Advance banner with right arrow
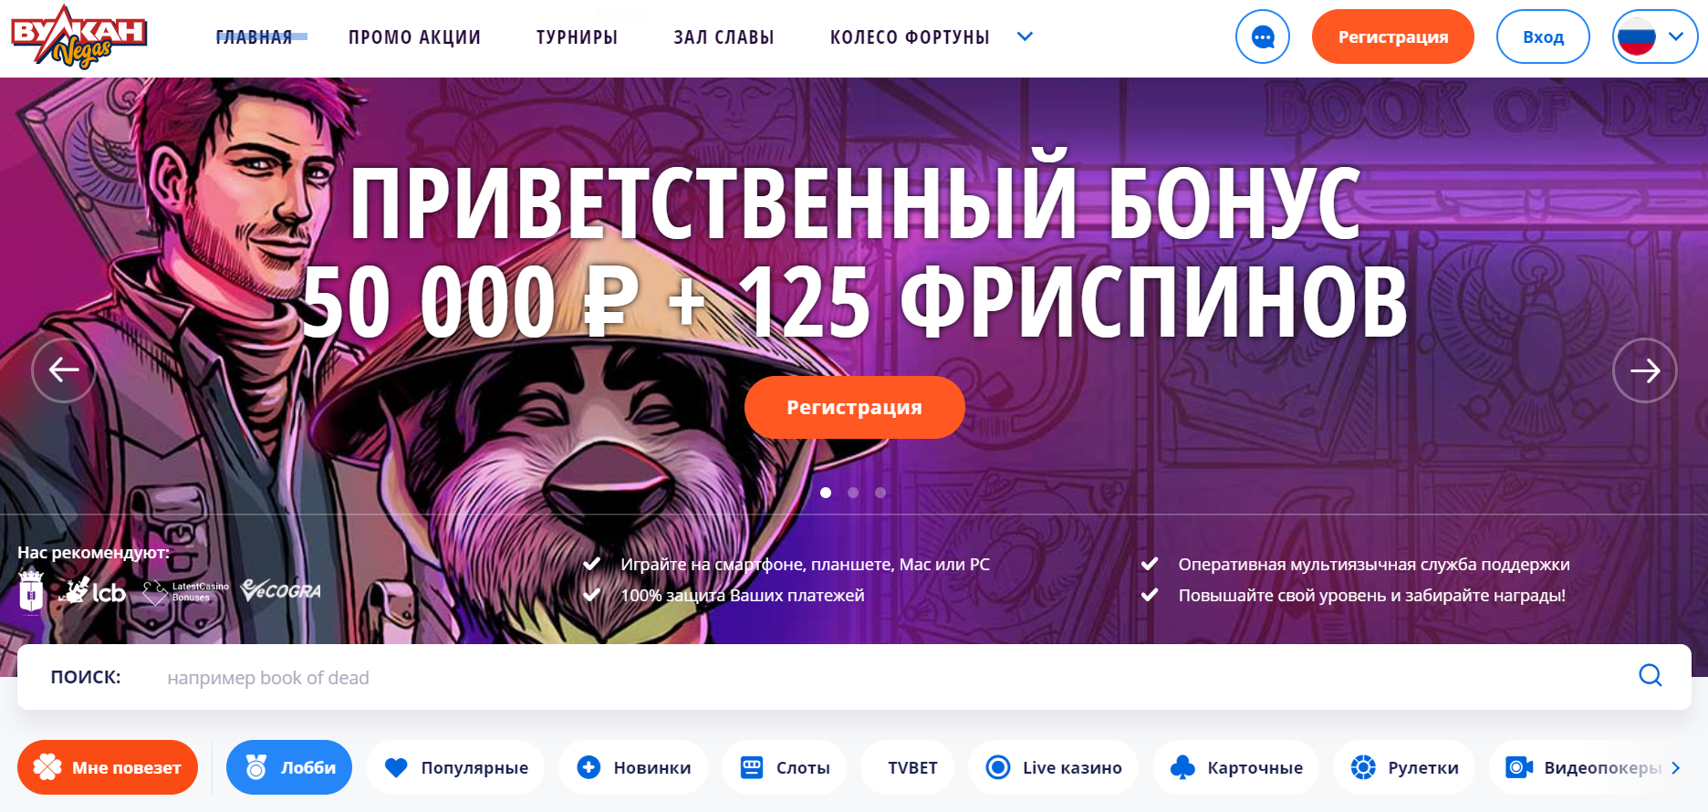1708x812 pixels. [x=1644, y=370]
